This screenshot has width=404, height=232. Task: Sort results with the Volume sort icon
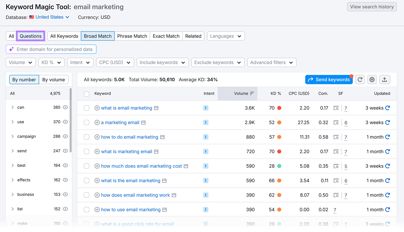click(252, 93)
